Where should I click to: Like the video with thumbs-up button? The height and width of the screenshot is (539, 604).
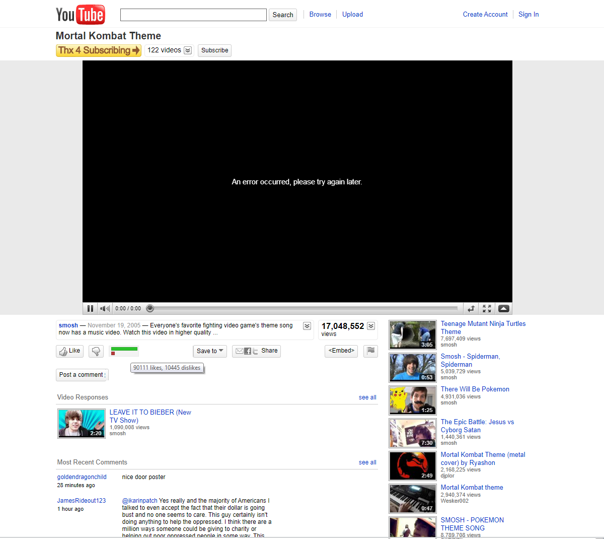pos(70,351)
